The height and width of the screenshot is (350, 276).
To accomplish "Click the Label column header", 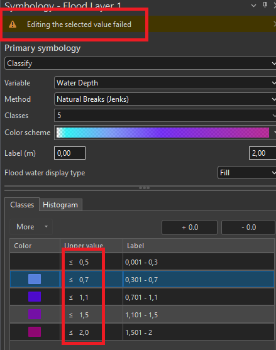I will (199, 246).
